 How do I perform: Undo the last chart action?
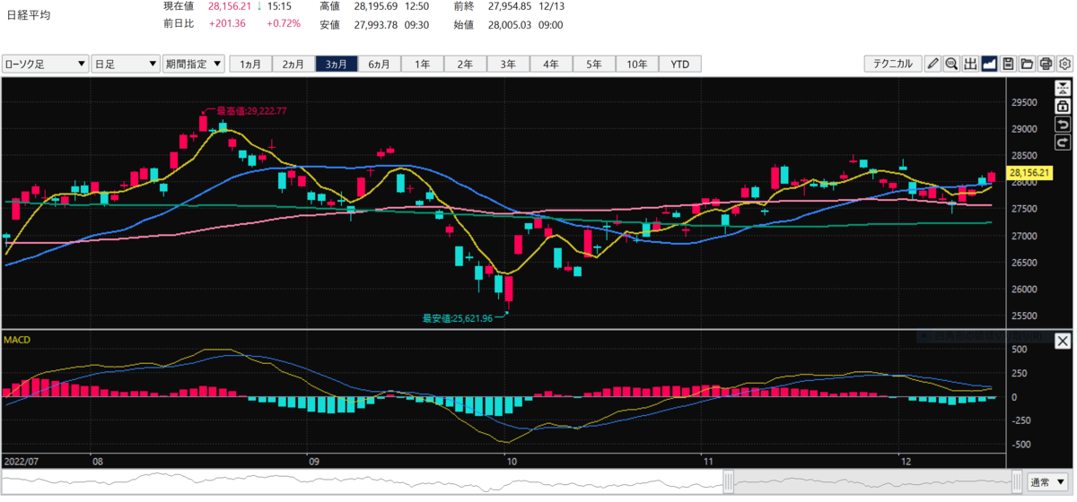click(x=1063, y=124)
